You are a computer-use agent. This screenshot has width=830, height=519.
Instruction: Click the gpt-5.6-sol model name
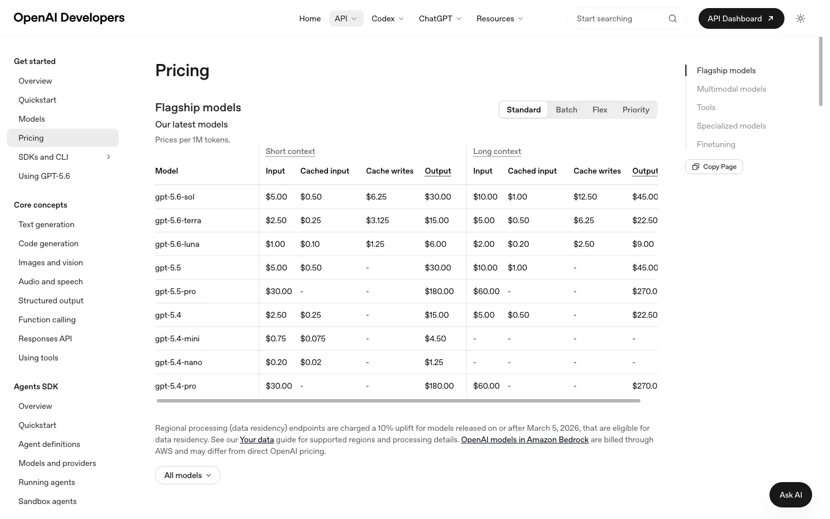coord(175,197)
